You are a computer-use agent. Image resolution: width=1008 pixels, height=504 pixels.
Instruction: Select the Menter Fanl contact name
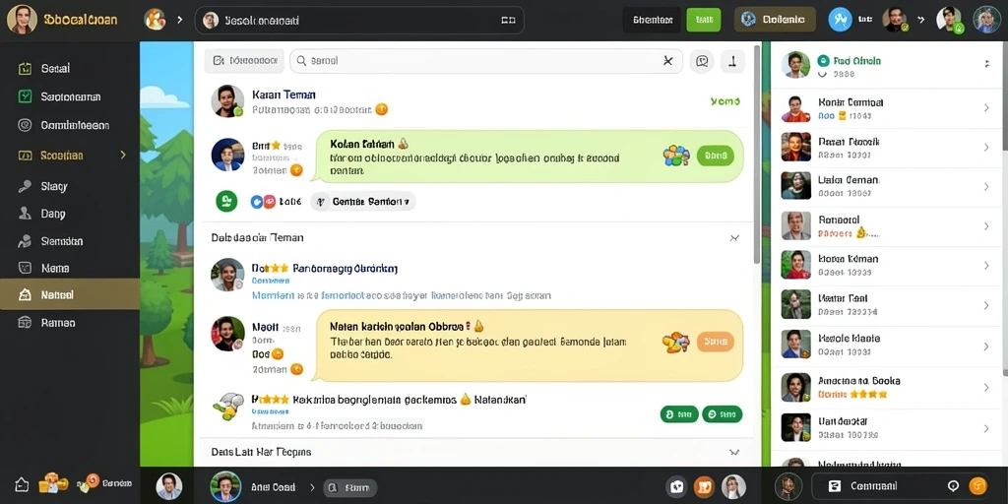843,298
